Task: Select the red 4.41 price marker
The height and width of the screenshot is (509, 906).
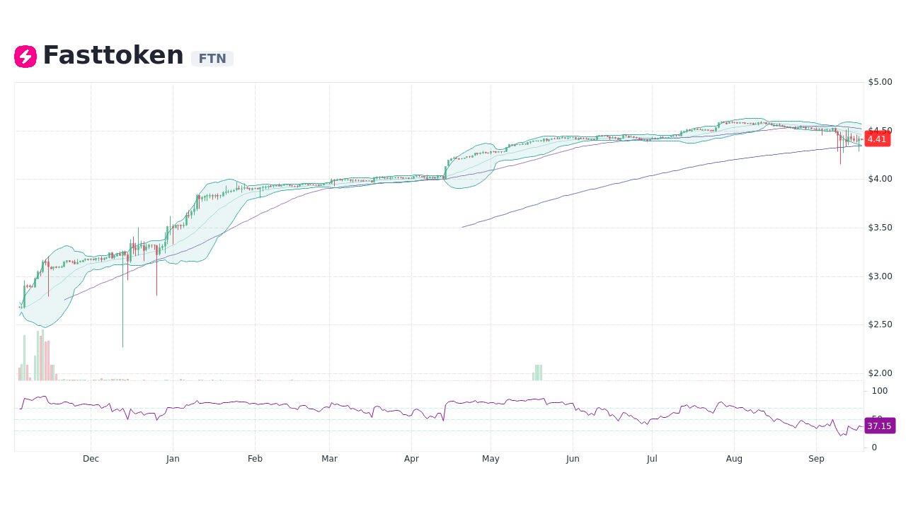Action: click(x=877, y=139)
